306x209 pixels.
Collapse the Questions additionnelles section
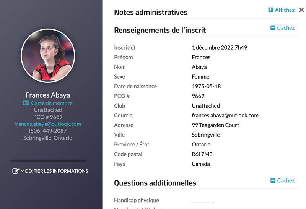point(286,181)
